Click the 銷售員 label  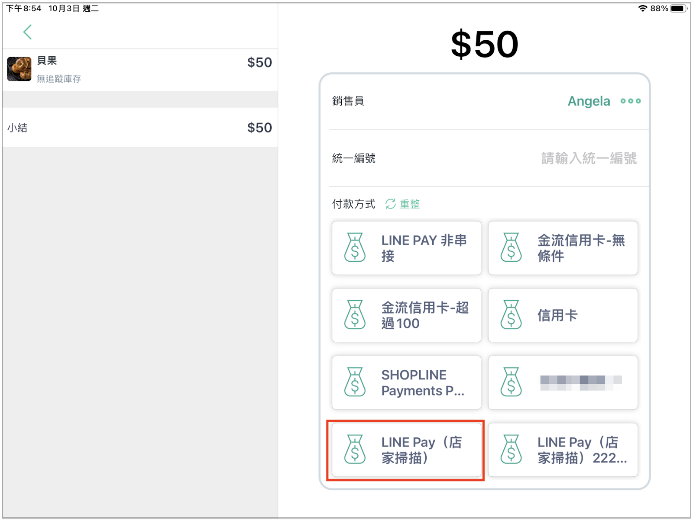tap(348, 101)
